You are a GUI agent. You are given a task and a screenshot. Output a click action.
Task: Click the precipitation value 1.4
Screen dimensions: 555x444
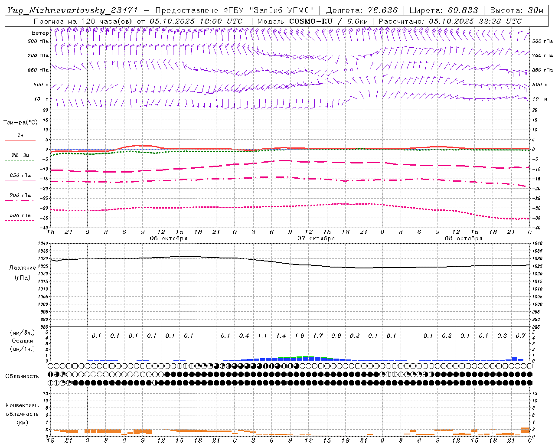[x=281, y=336]
